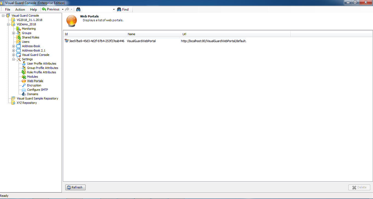This screenshot has width=373, height=199.
Task: Open the Action menu
Action: (20, 9)
